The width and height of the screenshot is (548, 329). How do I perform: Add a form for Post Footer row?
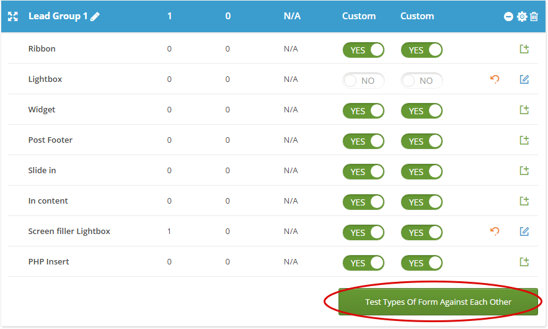[x=524, y=140]
